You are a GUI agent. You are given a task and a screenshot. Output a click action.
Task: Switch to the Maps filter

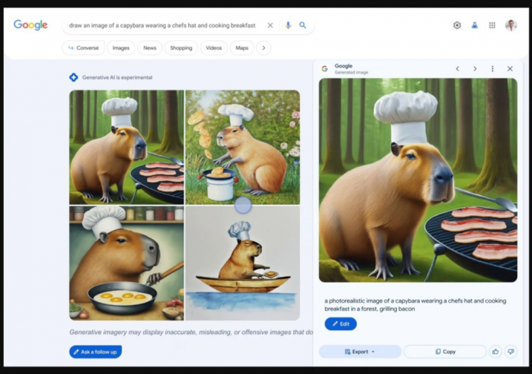pos(242,48)
